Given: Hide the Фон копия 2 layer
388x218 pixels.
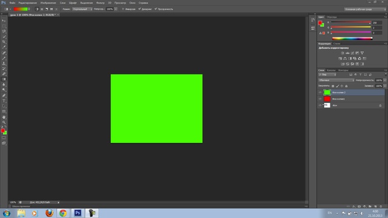Looking at the screenshot, I should pyautogui.click(x=320, y=93).
